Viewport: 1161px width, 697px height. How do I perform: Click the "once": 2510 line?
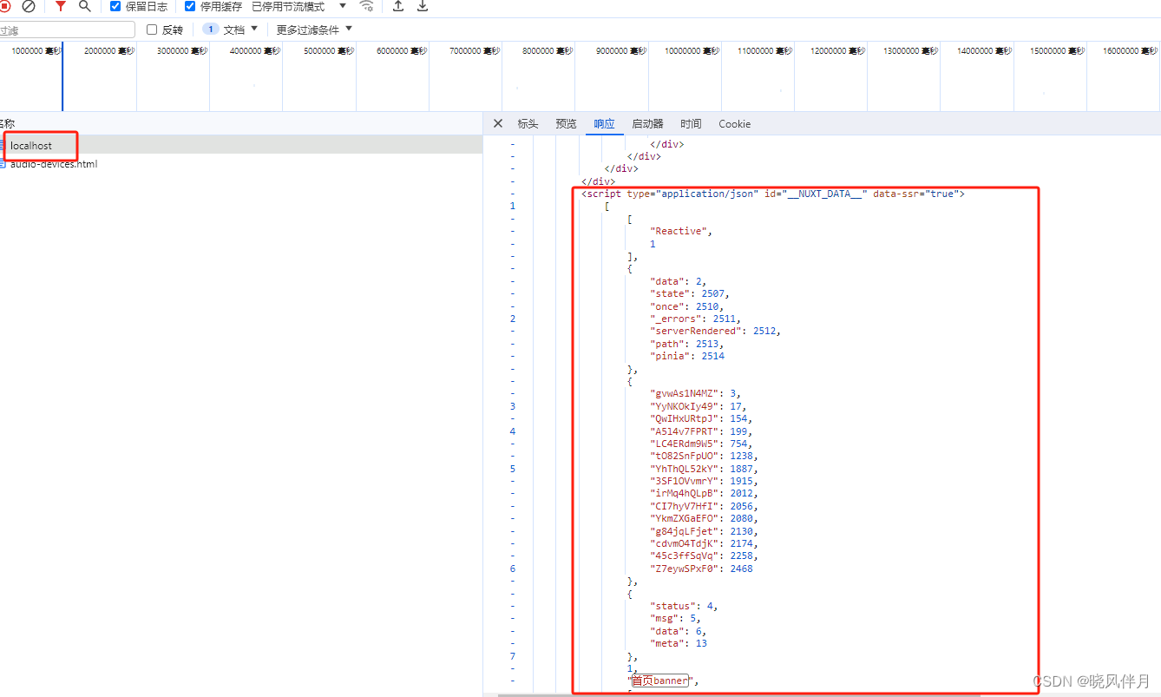(687, 306)
